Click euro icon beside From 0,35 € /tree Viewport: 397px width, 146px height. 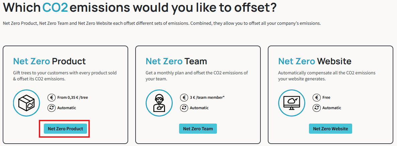click(x=52, y=97)
